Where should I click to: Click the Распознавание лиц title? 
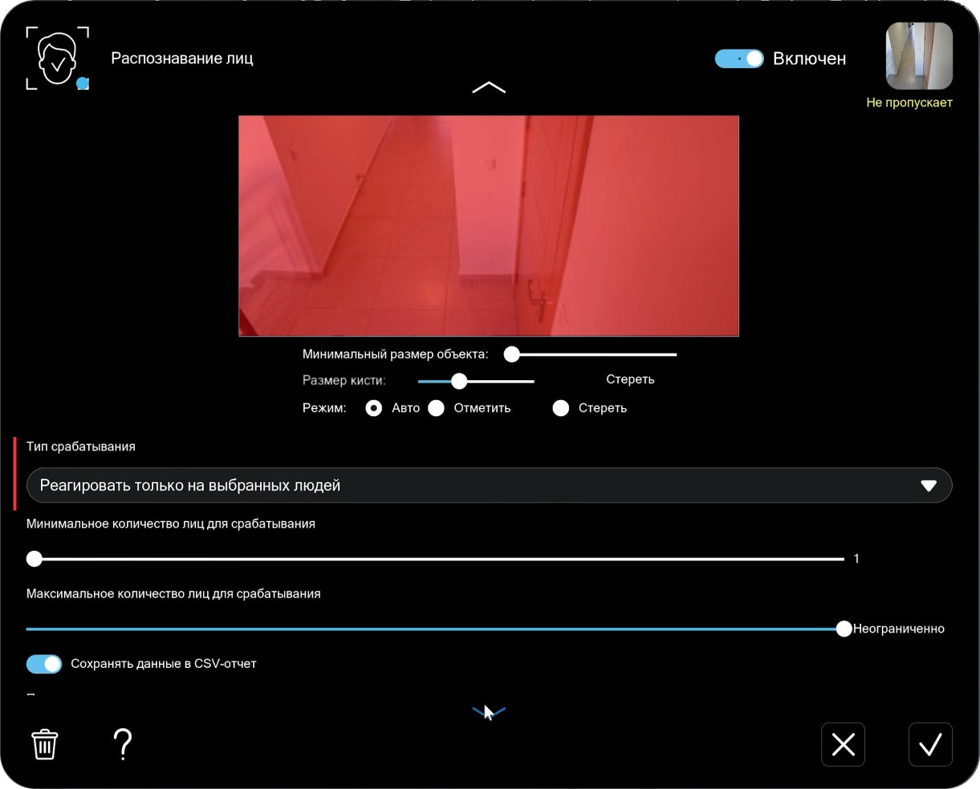click(x=182, y=58)
